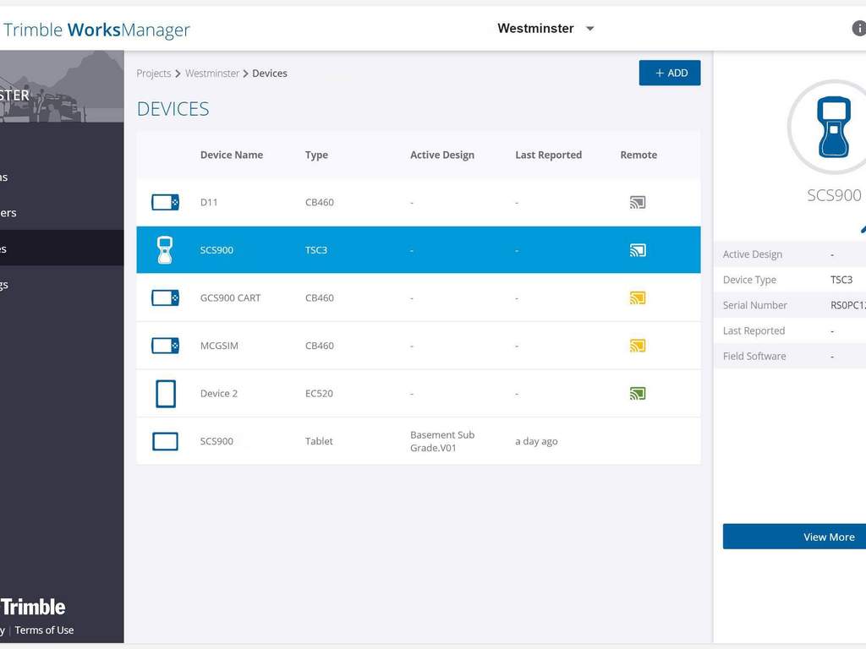Select the SCS900 name in the Tablet row
The image size is (866, 649).
[216, 441]
